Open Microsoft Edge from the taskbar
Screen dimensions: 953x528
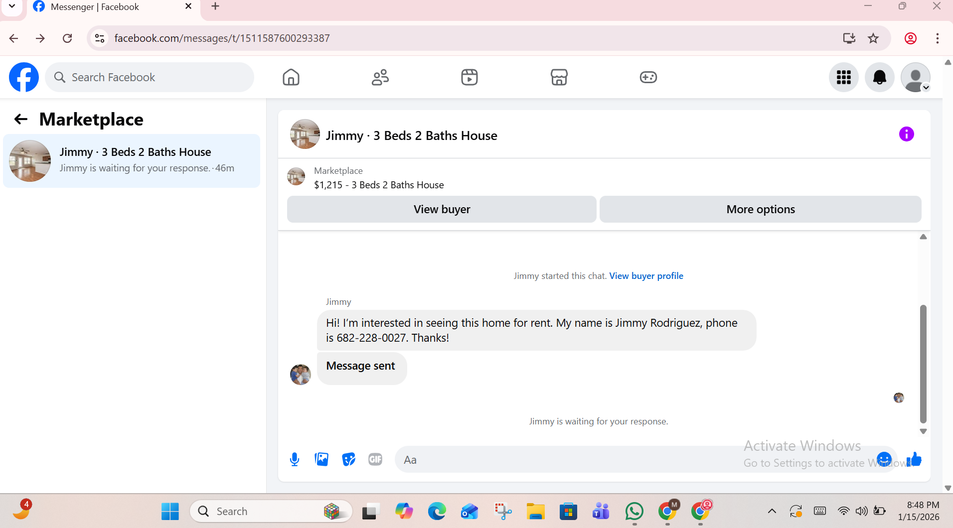[437, 512]
